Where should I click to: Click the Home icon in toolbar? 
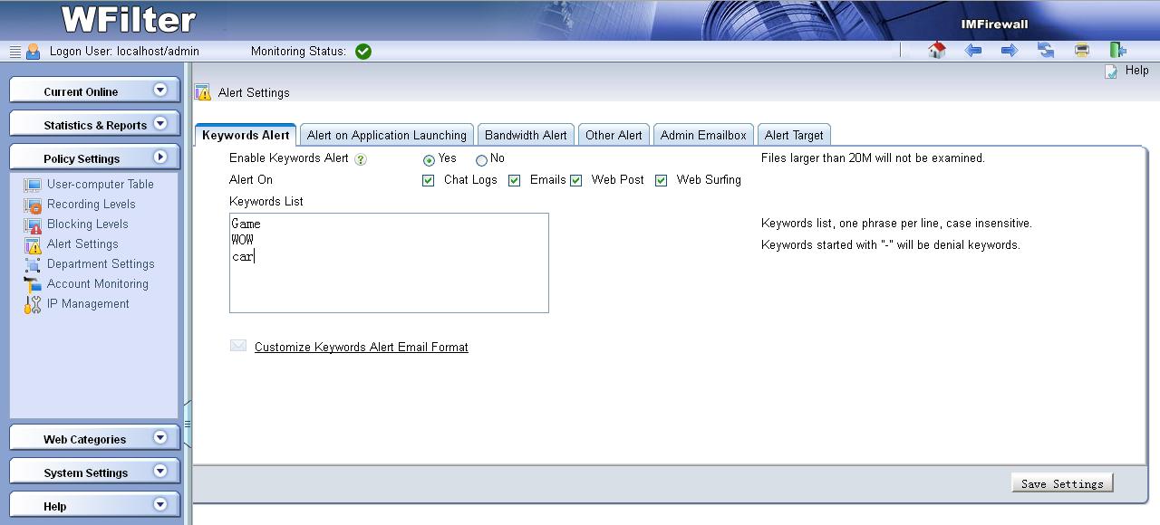click(937, 51)
